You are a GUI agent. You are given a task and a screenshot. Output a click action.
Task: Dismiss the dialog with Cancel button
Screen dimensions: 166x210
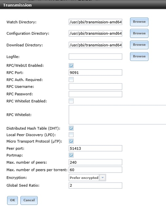coord(29,200)
